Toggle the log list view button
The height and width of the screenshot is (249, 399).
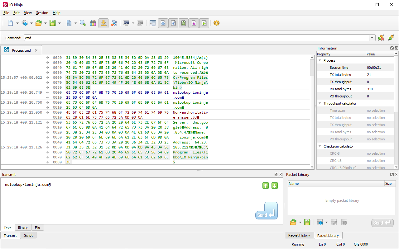pyautogui.click(x=153, y=23)
